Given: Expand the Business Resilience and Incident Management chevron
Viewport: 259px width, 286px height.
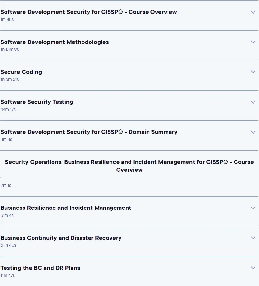Looking at the screenshot, I should coord(253,208).
